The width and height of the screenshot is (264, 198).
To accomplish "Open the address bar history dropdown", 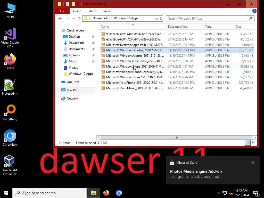I will [x=156, y=19].
